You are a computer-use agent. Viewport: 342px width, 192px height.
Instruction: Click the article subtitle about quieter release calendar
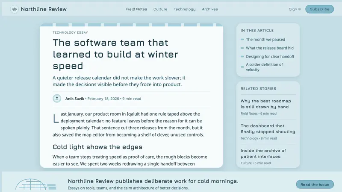tap(119, 81)
